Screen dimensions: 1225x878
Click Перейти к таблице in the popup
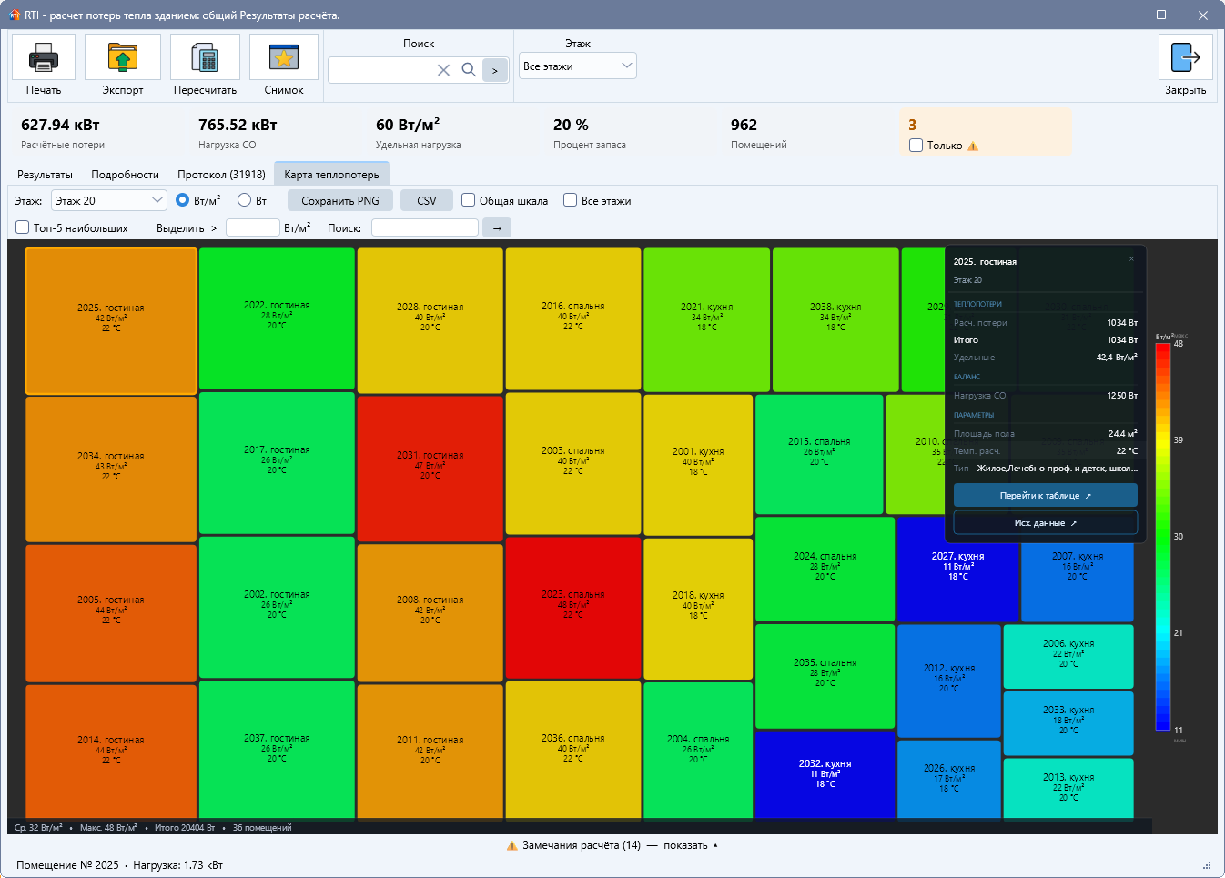(x=1045, y=495)
